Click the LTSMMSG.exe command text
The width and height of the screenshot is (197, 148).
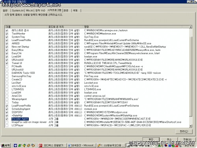click(x=93, y=90)
